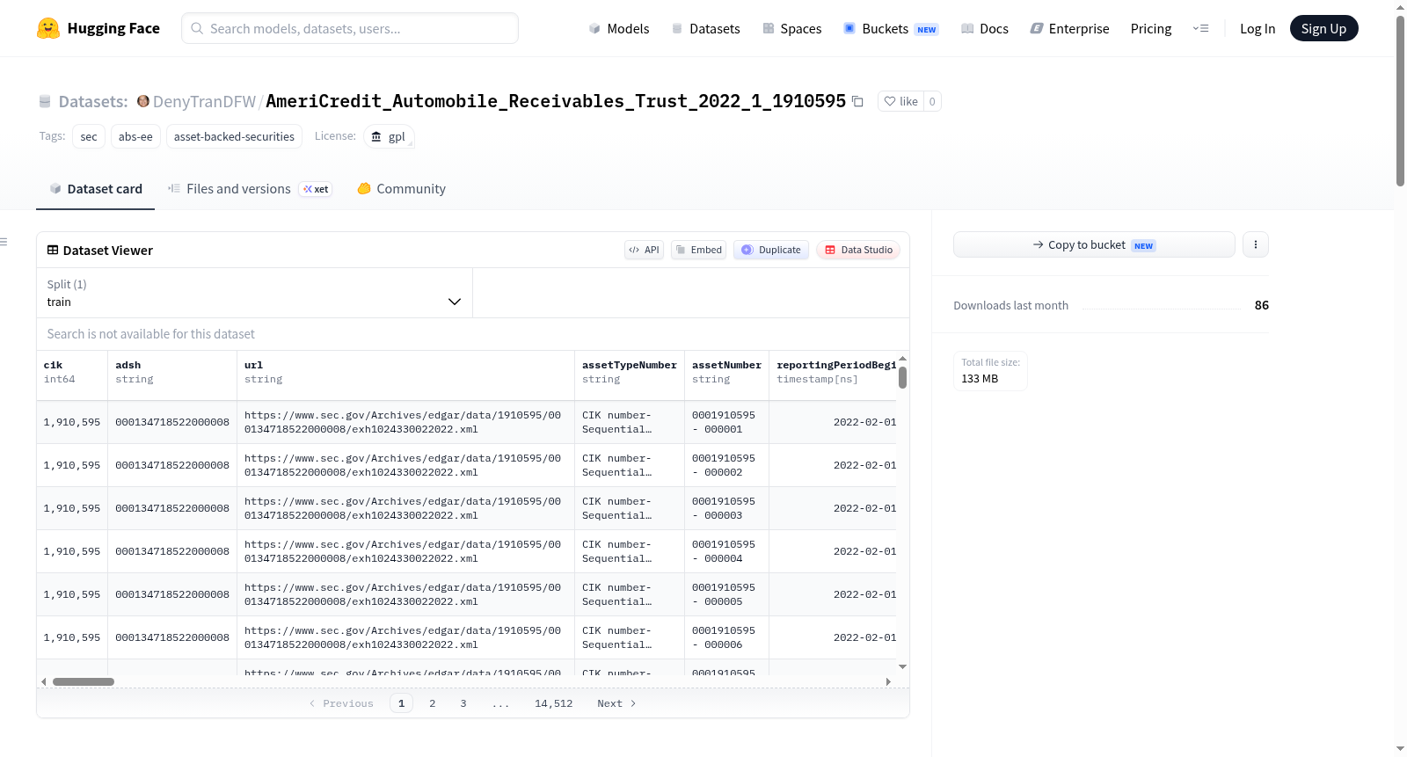The image size is (1407, 757).
Task: Go to Models in the top navigation
Action: pos(619,28)
